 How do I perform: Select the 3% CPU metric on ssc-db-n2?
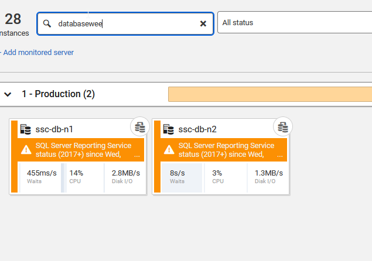click(x=218, y=177)
